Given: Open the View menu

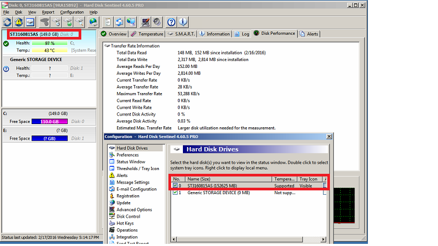Looking at the screenshot, I should coord(32,12).
